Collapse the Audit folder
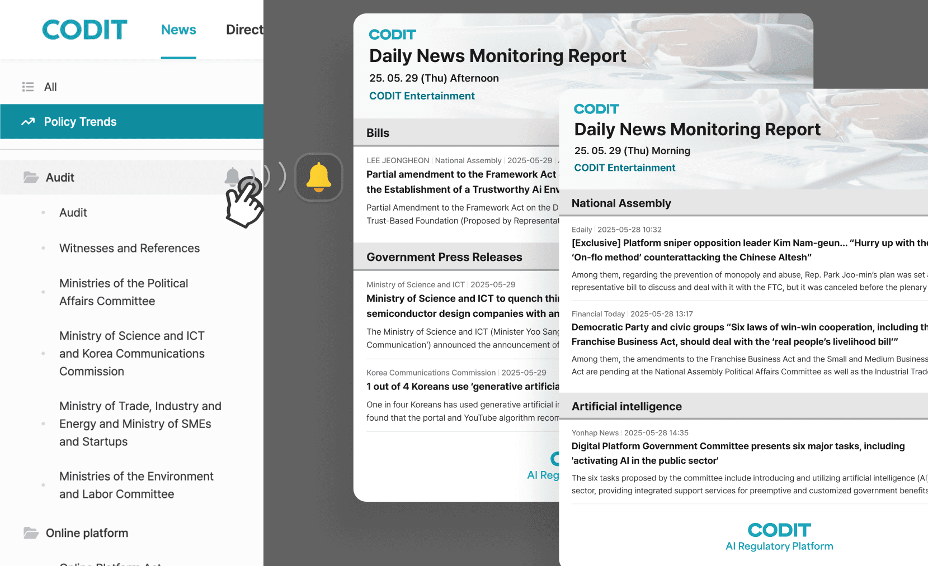The image size is (928, 566). pos(60,178)
